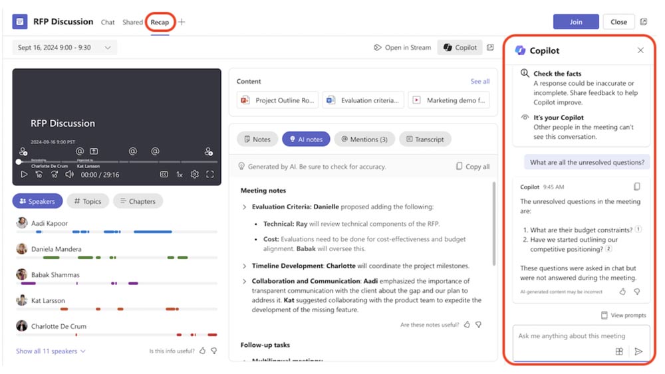This screenshot has height=374, width=665.
Task: Click the screen share marker on timeline
Action: [94, 151]
